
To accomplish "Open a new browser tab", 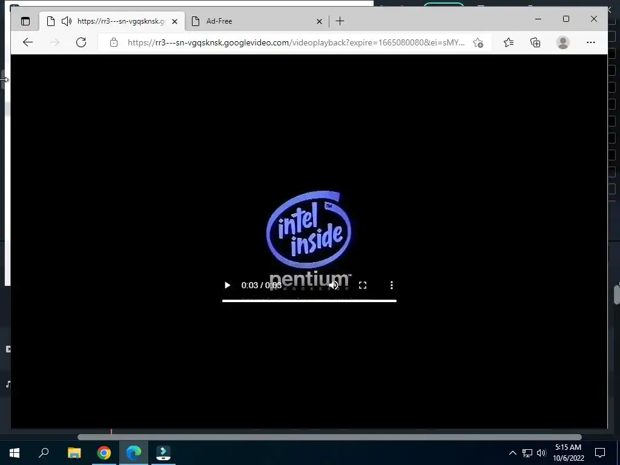I will [340, 21].
